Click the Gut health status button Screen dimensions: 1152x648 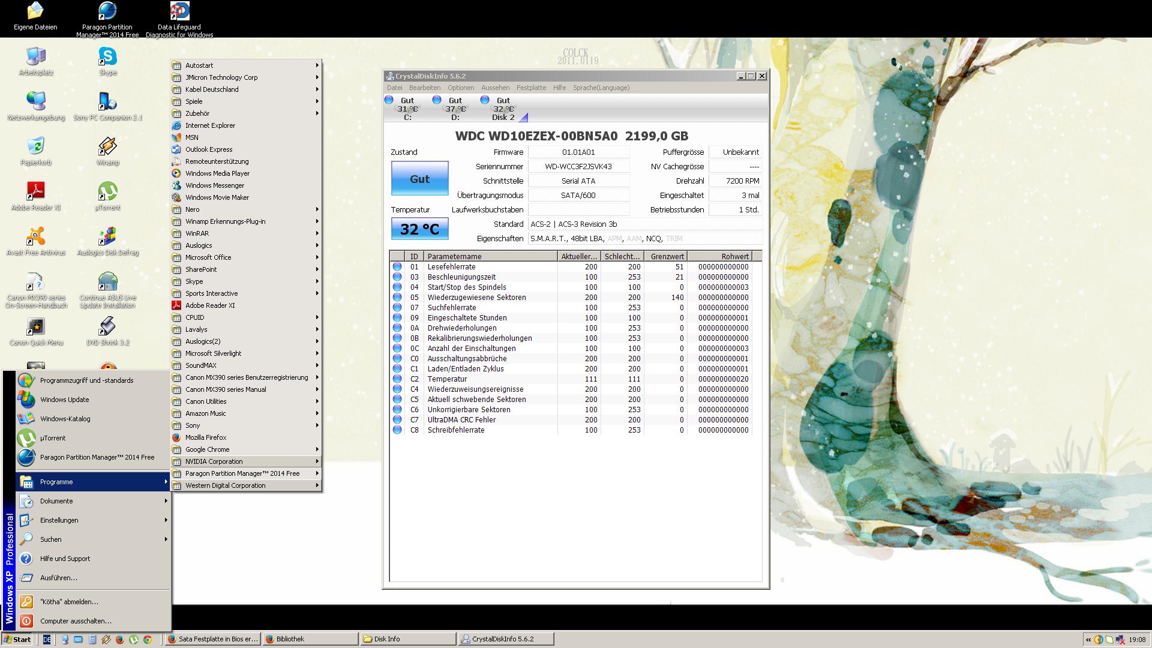click(419, 178)
